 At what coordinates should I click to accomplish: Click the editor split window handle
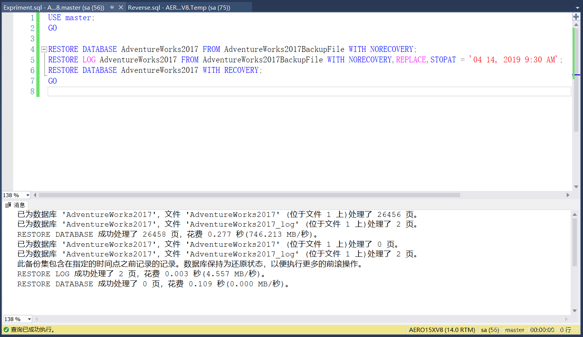576,17
